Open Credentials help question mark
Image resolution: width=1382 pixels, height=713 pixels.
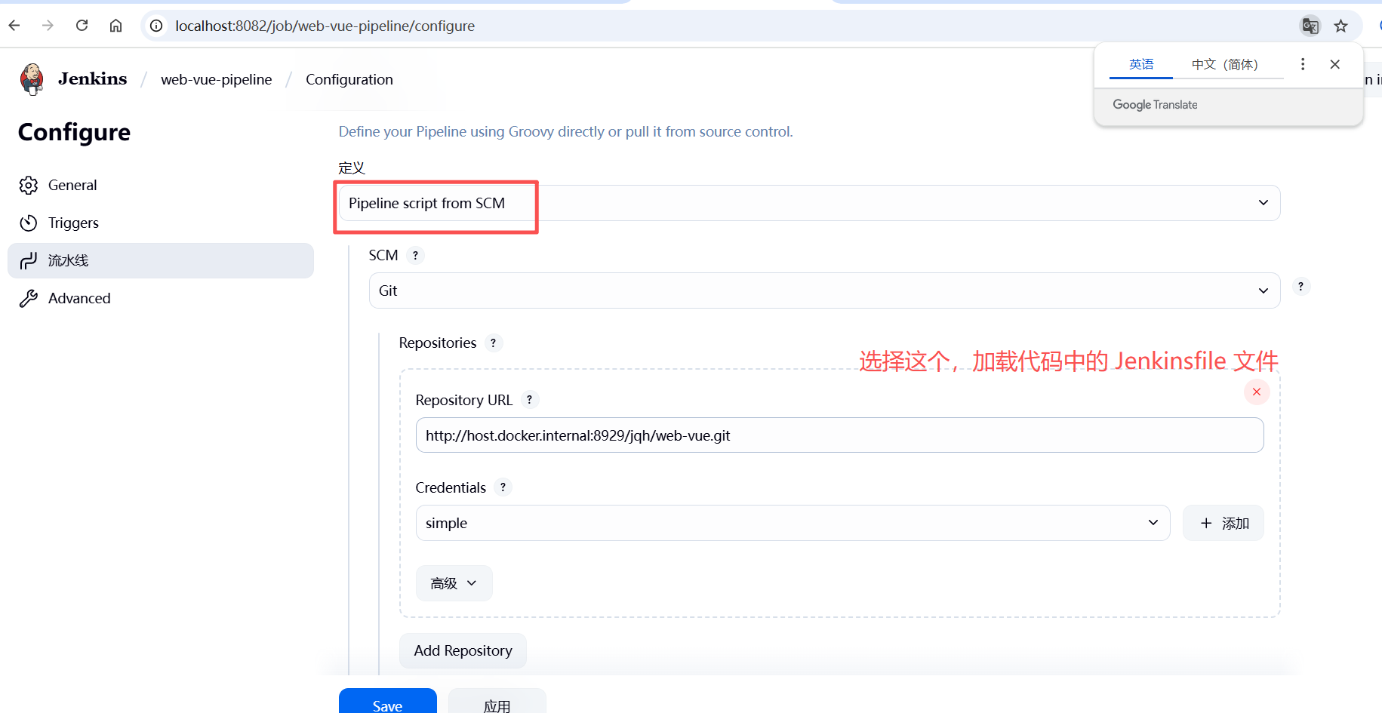pyautogui.click(x=503, y=487)
